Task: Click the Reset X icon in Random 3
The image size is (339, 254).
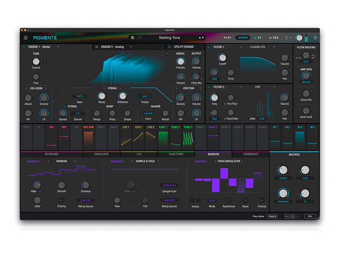Action: pyautogui.click(x=245, y=200)
